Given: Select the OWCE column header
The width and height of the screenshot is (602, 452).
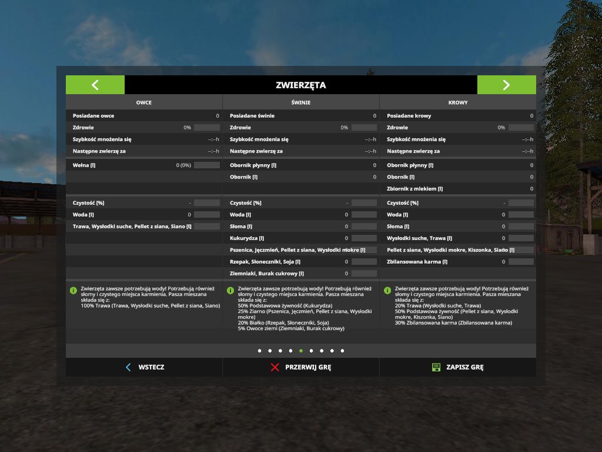Looking at the screenshot, I should click(x=144, y=102).
